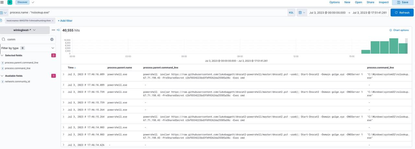Expand the 17:46:14.803 row showing dnscat2 command

(x=64, y=134)
